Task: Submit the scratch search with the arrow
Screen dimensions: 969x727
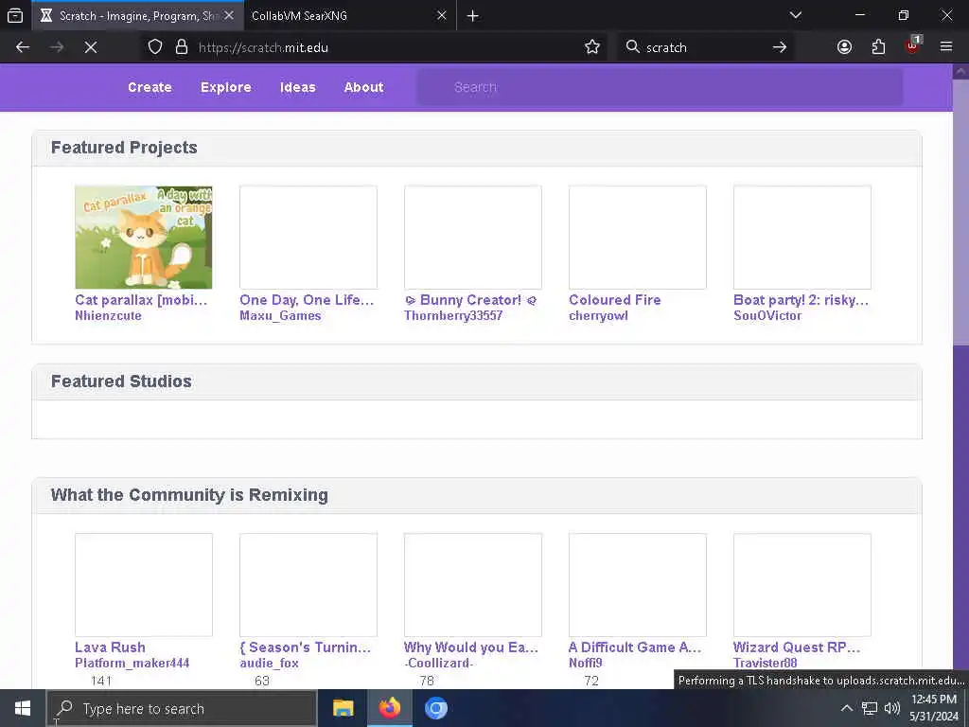Action: [780, 47]
